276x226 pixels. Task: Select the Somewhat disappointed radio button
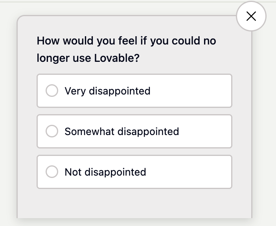[52, 131]
